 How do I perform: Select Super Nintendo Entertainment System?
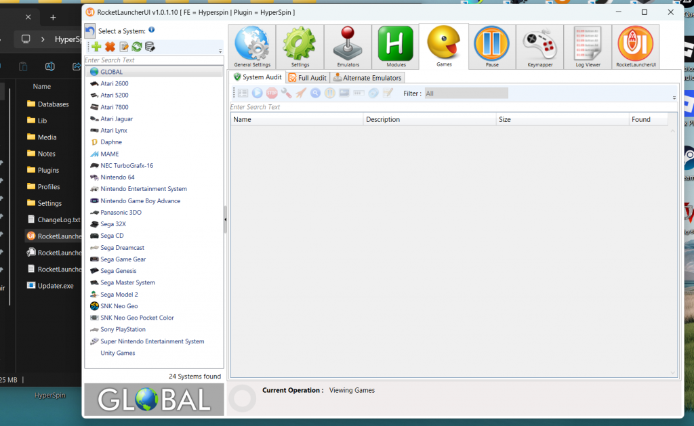click(154, 341)
